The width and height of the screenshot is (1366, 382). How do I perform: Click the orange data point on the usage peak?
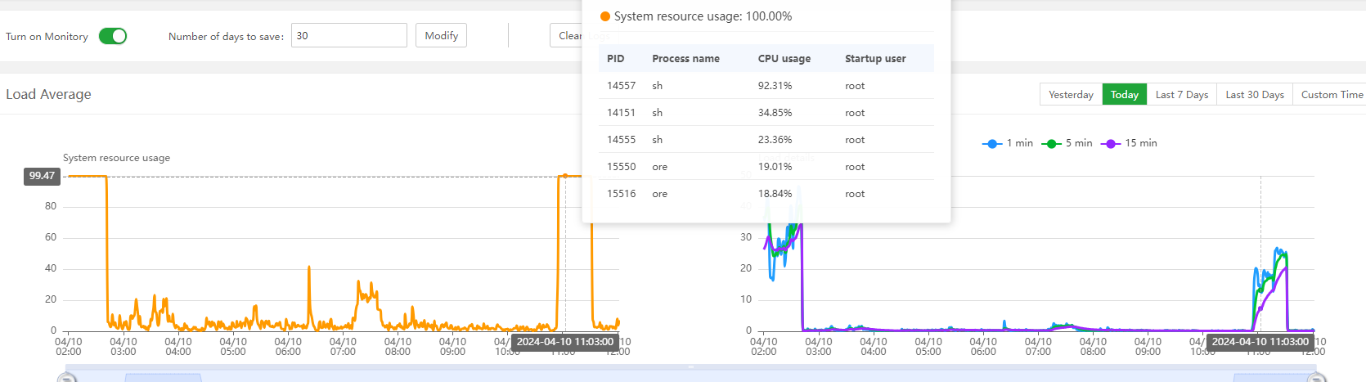click(564, 176)
